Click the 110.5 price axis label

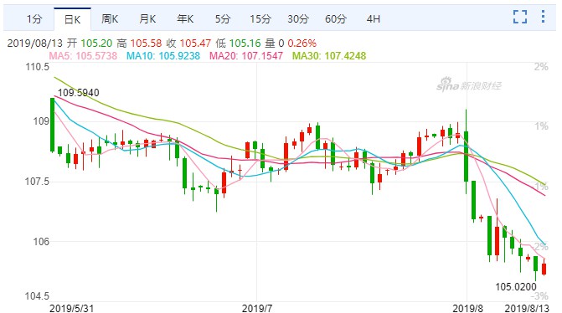[x=38, y=67]
